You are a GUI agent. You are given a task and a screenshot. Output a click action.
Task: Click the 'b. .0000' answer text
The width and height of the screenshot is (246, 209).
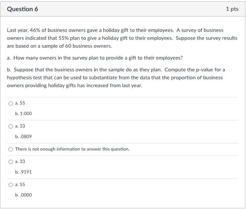coord(24,195)
